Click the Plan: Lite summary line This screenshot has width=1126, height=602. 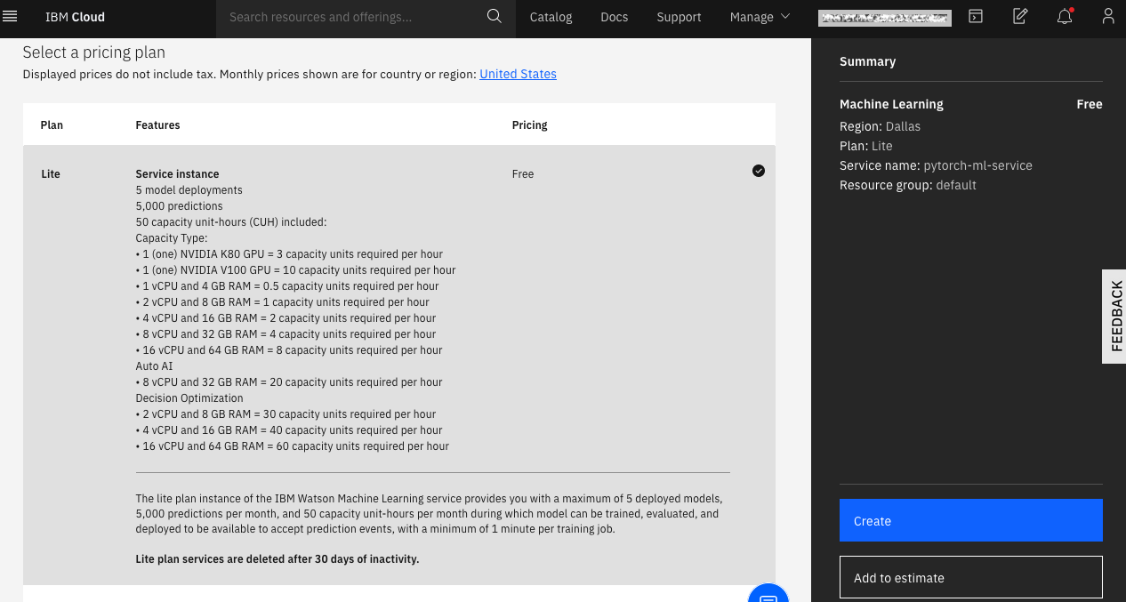[865, 146]
